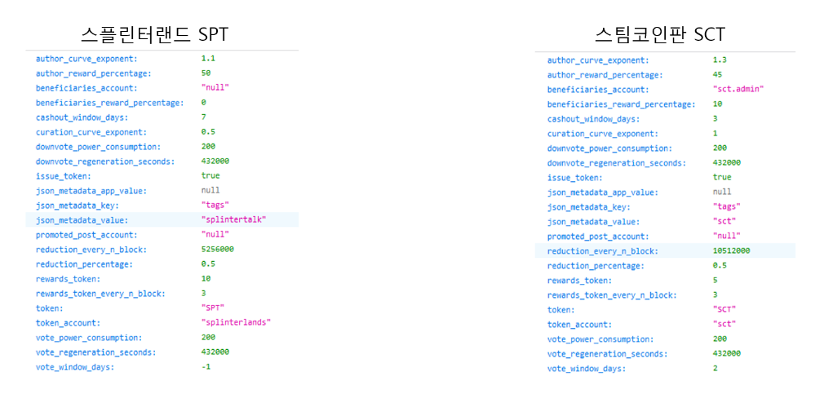Image resolution: width=824 pixels, height=403 pixels.
Task: Click SPT reduction_every_n_block value 5256000
Action: coord(218,249)
